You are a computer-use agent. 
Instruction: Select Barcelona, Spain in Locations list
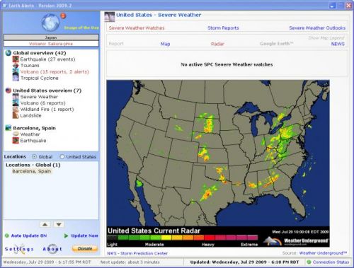coord(32,171)
